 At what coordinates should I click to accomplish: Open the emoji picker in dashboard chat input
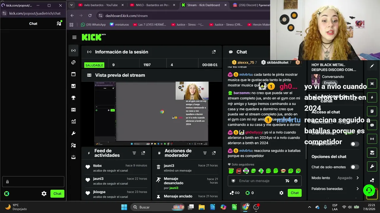[x=296, y=181]
